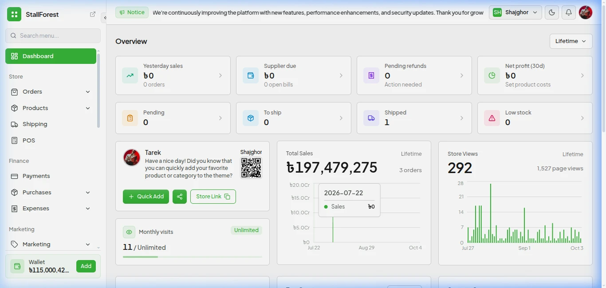This screenshot has width=606, height=288.
Task: Click the tallest Store Views bar
Action: click(491, 213)
